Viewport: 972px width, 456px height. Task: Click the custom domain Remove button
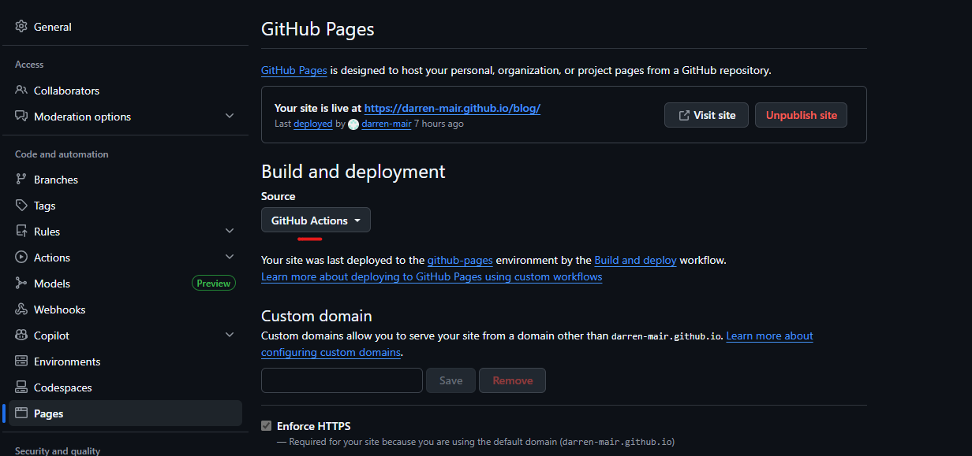[513, 380]
